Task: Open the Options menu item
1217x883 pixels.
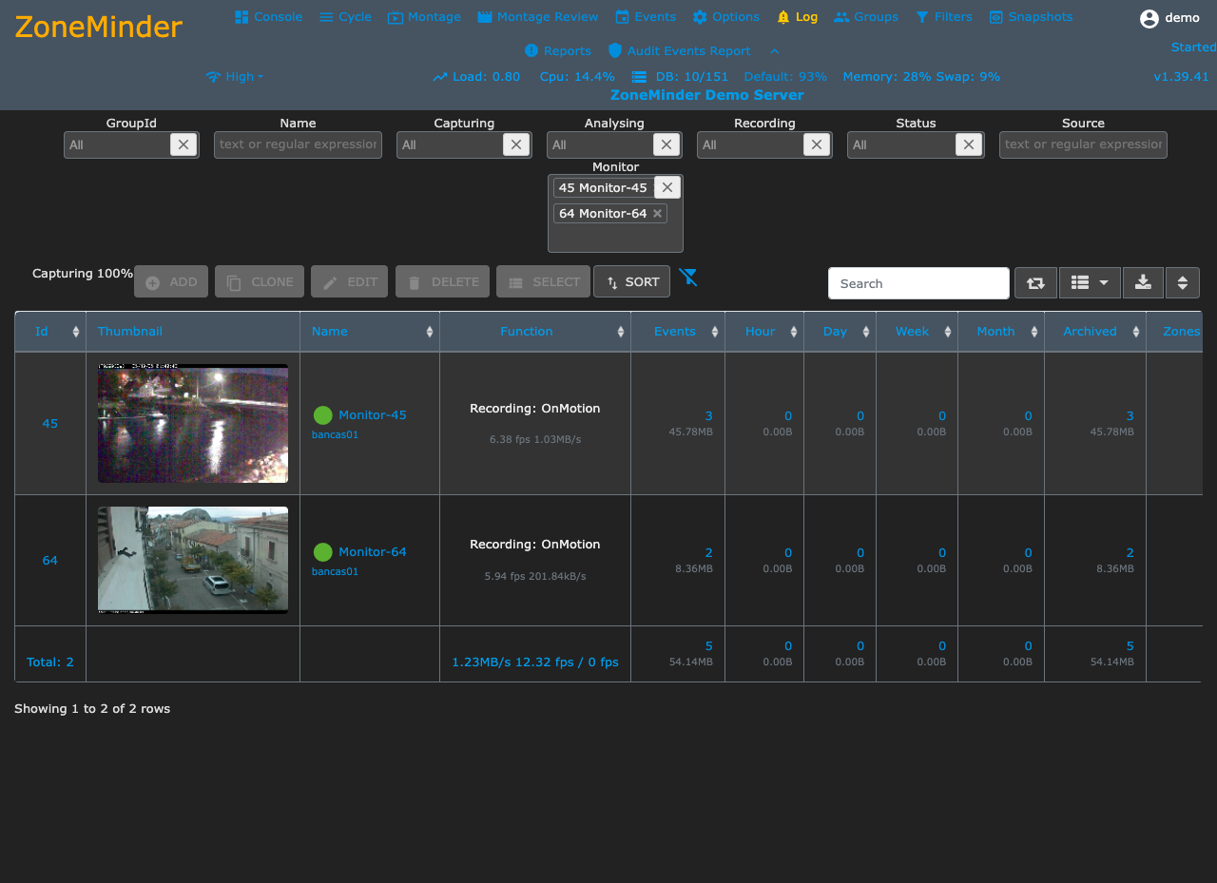Action: click(725, 17)
